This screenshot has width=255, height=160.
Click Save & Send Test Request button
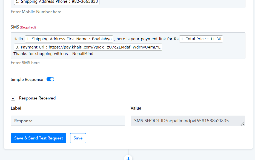point(38,138)
